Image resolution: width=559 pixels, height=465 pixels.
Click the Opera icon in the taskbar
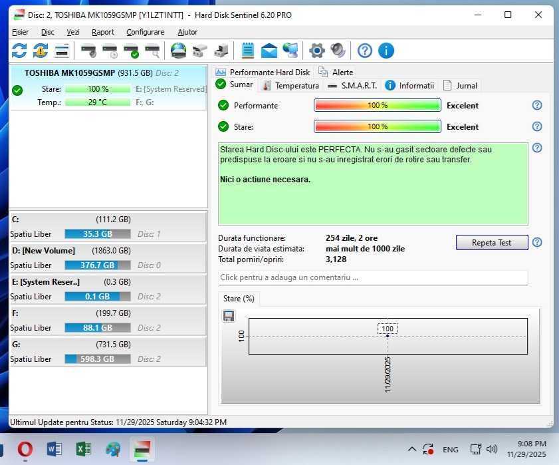[x=25, y=449]
